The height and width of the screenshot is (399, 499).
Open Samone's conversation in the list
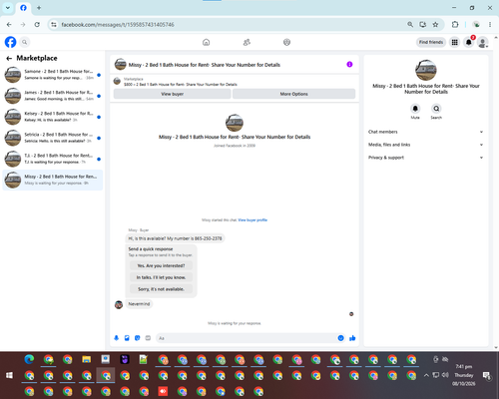tap(53, 75)
